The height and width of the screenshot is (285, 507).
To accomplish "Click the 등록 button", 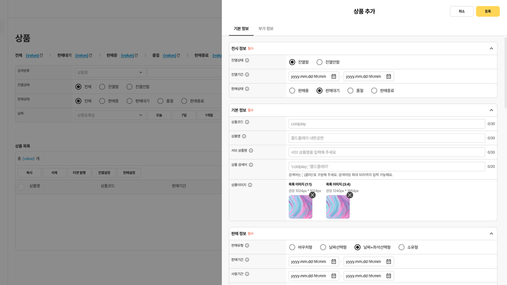I will (x=488, y=11).
